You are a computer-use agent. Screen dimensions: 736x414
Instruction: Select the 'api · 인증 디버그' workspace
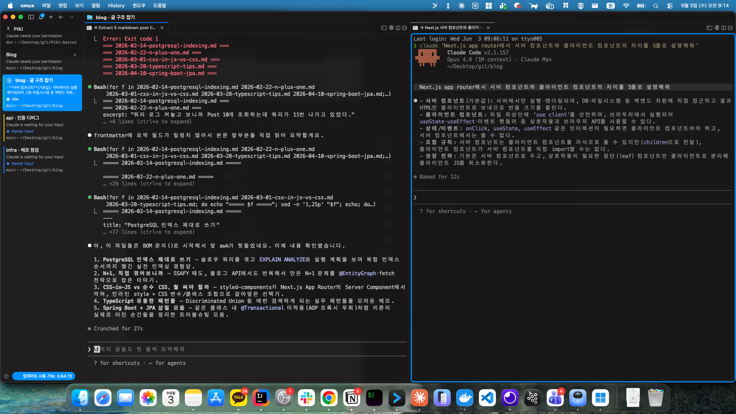pos(42,128)
